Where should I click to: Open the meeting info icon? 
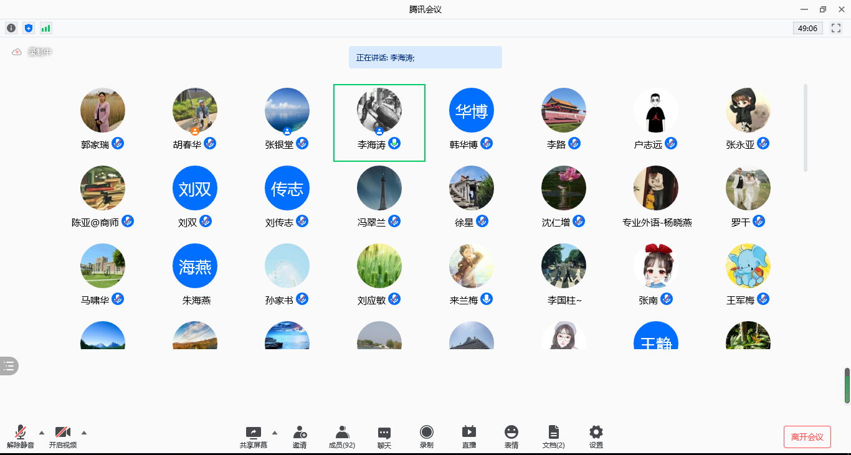click(11, 28)
